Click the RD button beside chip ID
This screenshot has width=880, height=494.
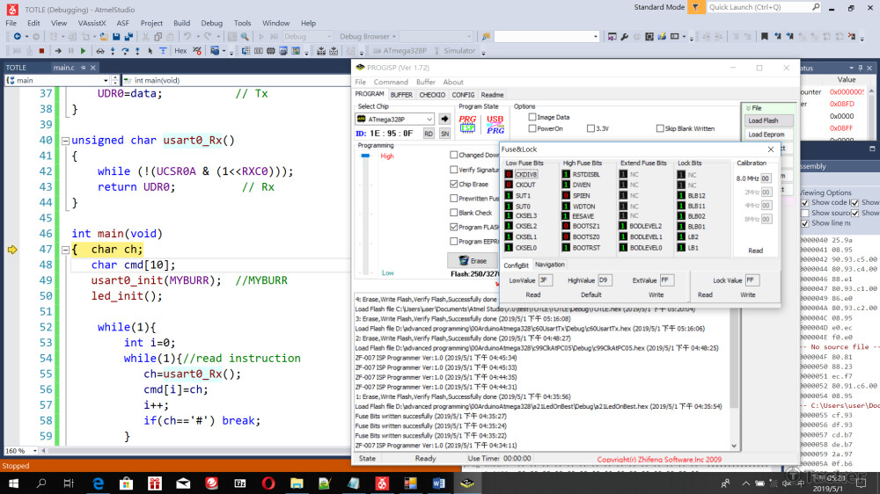coord(429,134)
